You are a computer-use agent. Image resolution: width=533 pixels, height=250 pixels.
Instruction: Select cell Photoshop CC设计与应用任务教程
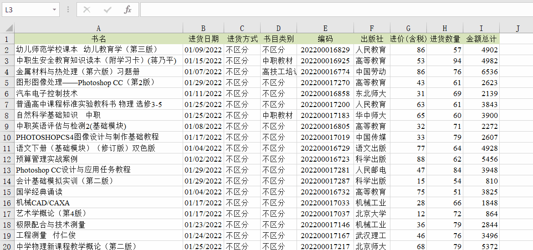tap(98, 170)
